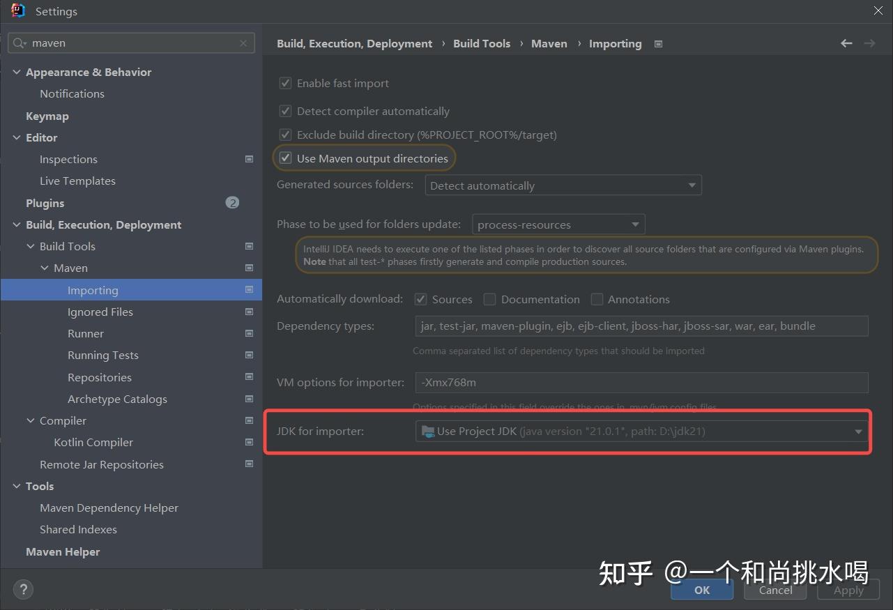Viewport: 893px width, 610px height.
Task: Enable automatic download of Documentation
Action: pyautogui.click(x=489, y=298)
